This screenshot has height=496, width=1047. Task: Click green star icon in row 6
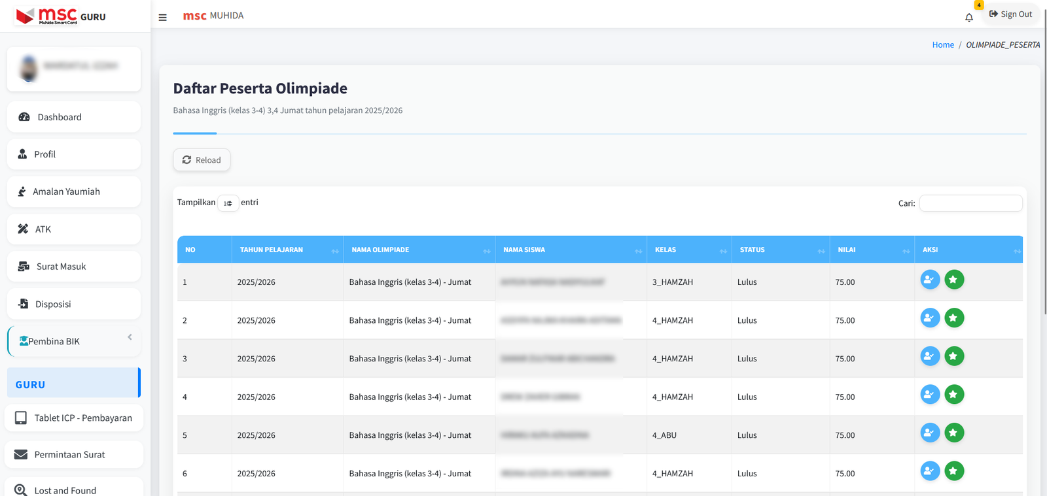point(954,471)
